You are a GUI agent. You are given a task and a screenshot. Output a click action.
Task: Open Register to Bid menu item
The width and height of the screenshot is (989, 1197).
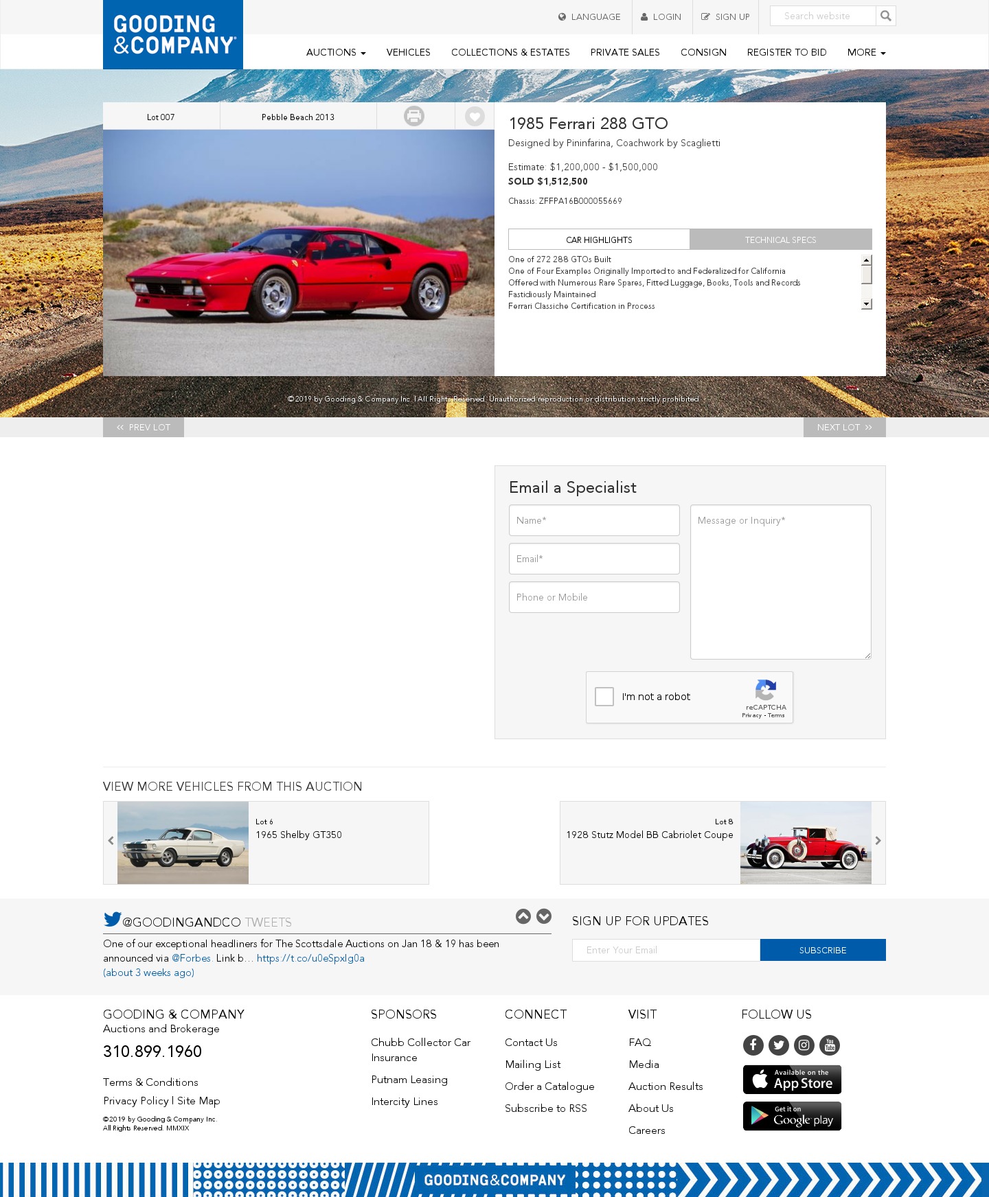787,52
